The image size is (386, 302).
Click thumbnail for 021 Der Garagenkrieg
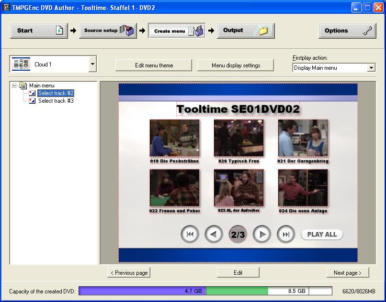[303, 138]
